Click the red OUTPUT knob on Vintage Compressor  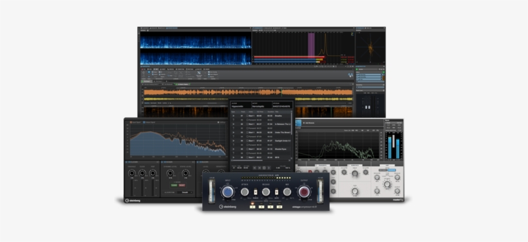(304, 192)
